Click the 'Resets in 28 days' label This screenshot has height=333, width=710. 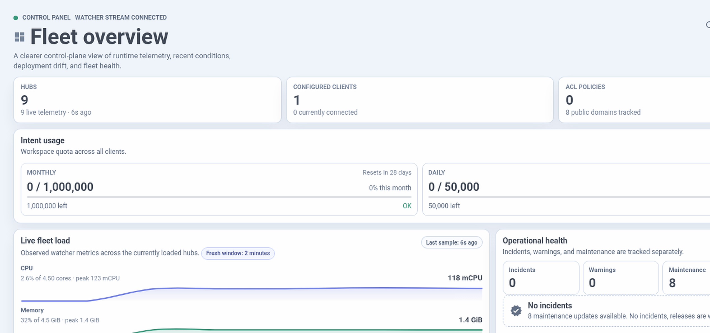point(387,172)
